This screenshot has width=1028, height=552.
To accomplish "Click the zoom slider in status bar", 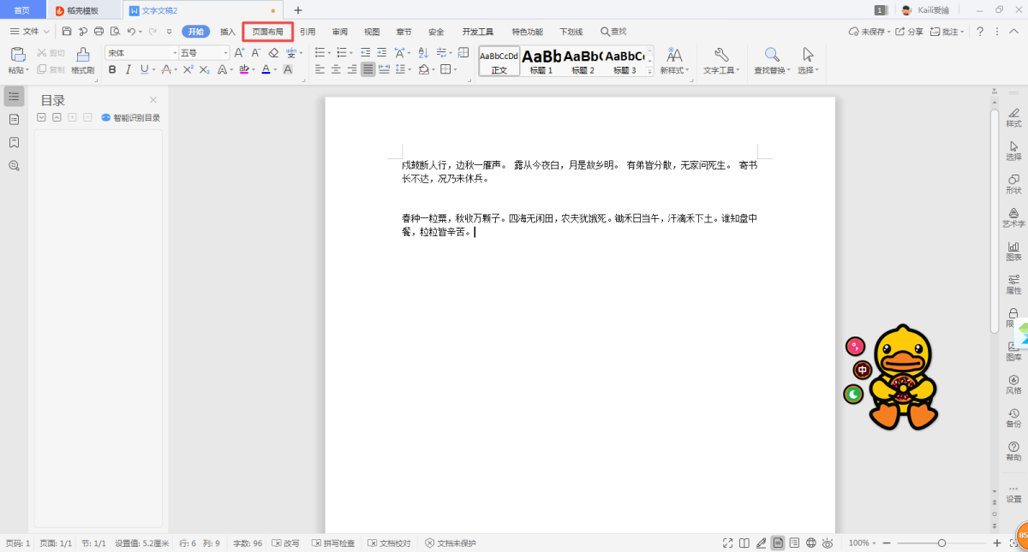I will point(941,543).
